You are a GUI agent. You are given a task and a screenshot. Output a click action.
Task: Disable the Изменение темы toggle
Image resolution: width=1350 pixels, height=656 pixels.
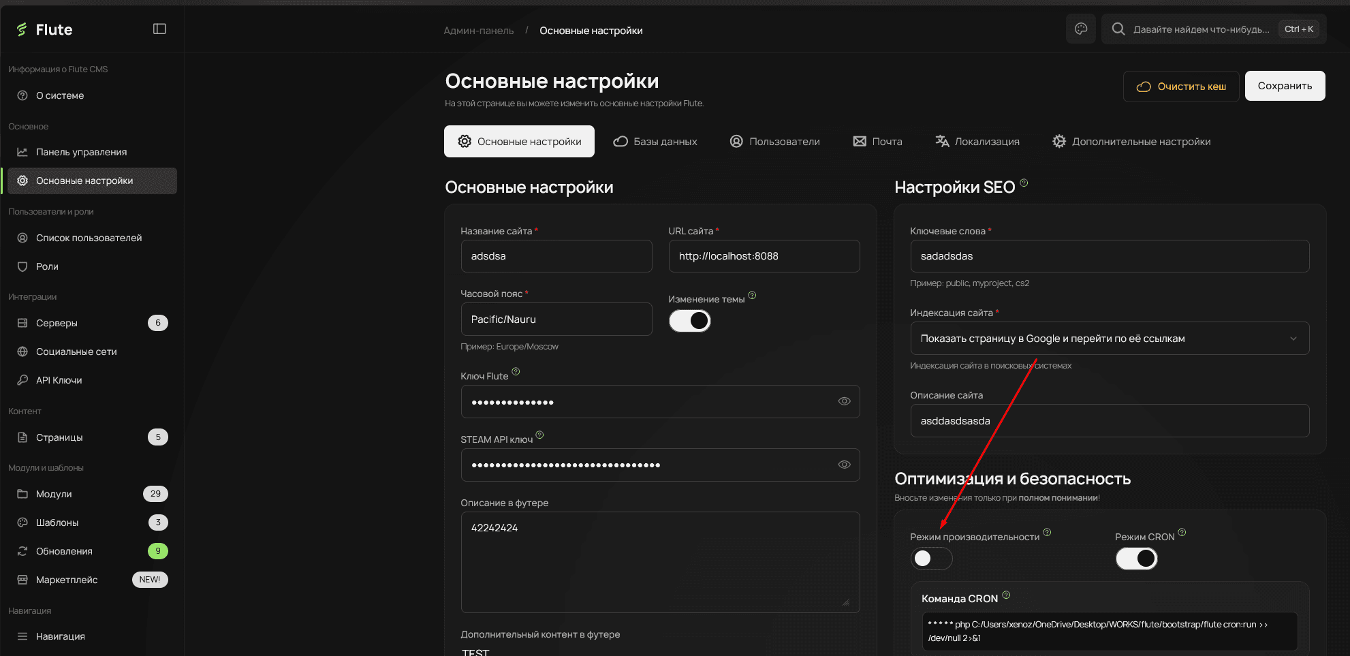click(x=689, y=321)
